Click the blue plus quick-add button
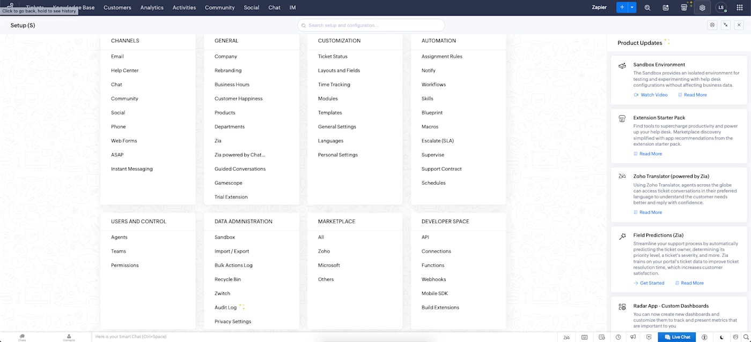Image resolution: width=751 pixels, height=342 pixels. click(x=622, y=7)
